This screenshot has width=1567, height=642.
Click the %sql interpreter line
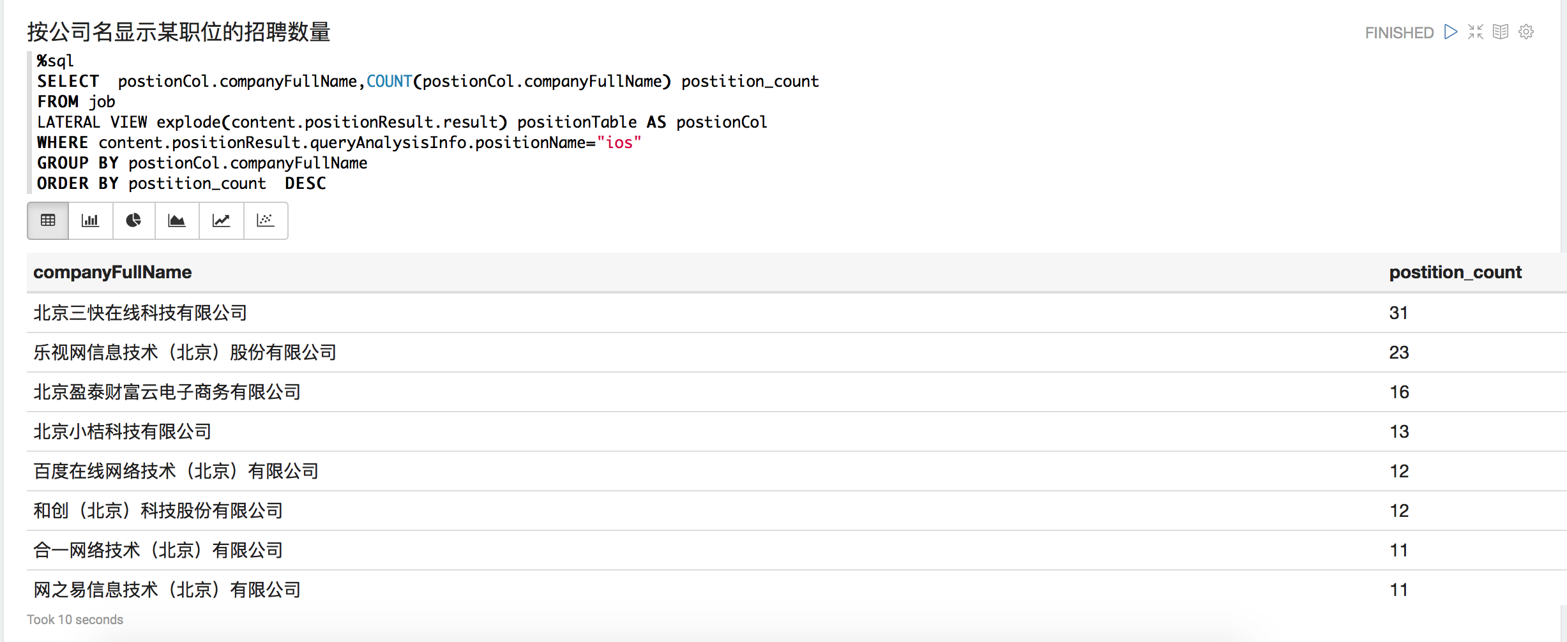click(x=55, y=61)
